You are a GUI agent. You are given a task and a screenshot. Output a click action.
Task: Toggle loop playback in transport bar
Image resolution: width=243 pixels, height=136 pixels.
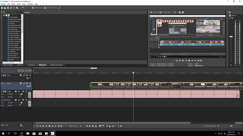click(37, 126)
